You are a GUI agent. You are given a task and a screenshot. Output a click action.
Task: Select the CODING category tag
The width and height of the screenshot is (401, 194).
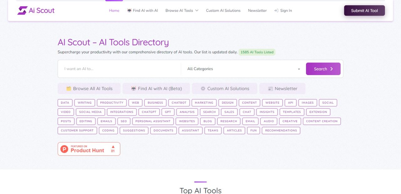point(108,130)
